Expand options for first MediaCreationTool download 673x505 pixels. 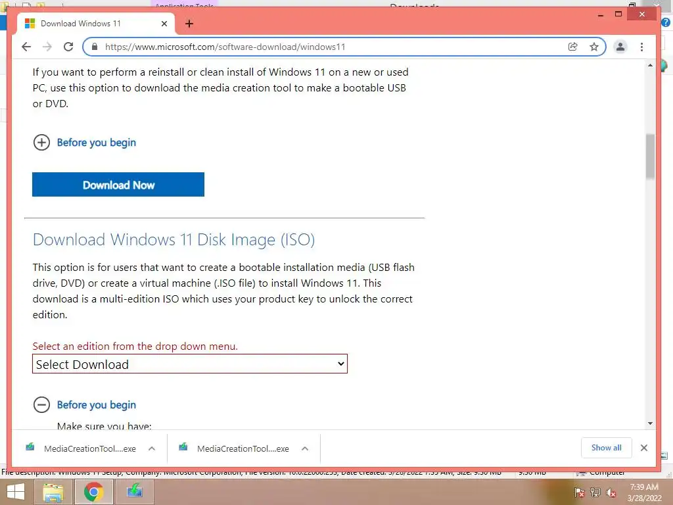click(152, 448)
